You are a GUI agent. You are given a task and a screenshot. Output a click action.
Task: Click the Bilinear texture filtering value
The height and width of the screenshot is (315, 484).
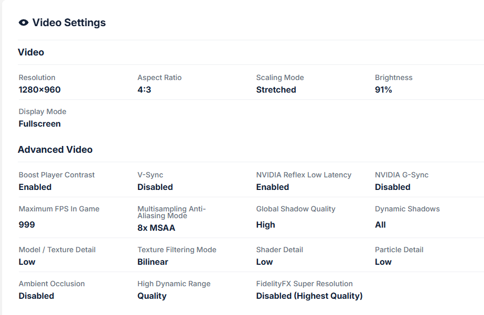tap(153, 262)
